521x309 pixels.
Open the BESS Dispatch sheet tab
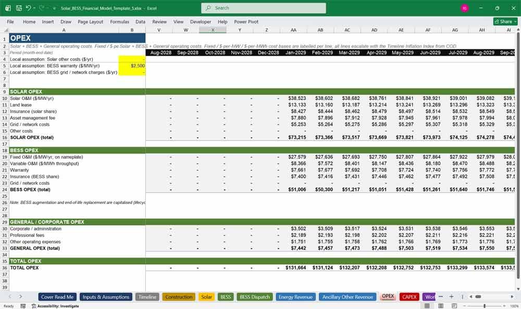(x=255, y=297)
